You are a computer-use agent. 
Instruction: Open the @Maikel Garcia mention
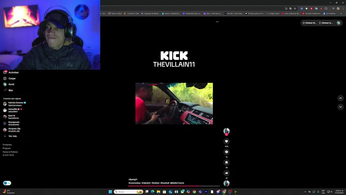point(177,183)
